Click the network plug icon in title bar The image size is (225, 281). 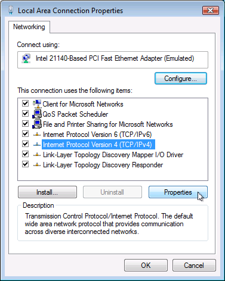coord(11,10)
